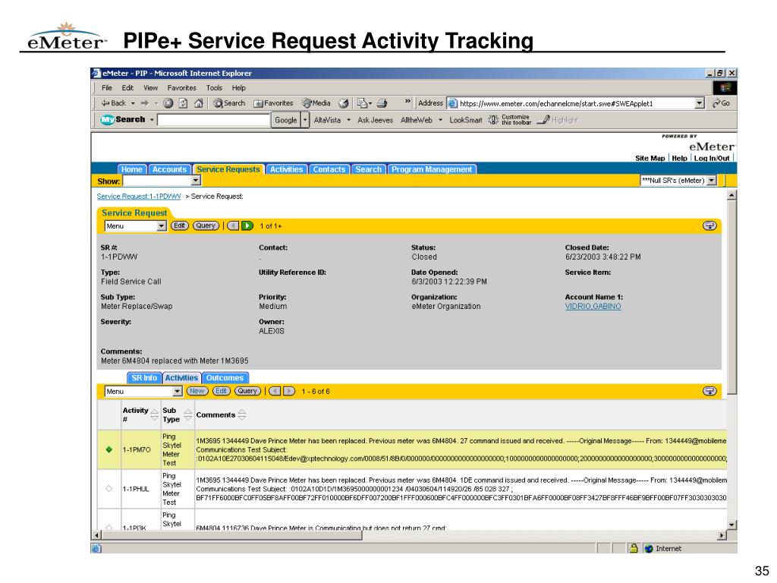Click the Ask Jeeves toolbar link
The width and height of the screenshot is (777, 583).
pyautogui.click(x=375, y=119)
